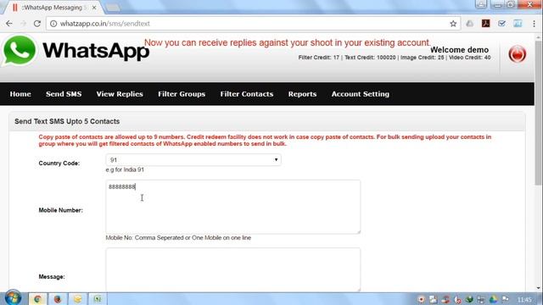This screenshot has width=543, height=305.
Task: Open a new browser tab
Action: point(112,8)
